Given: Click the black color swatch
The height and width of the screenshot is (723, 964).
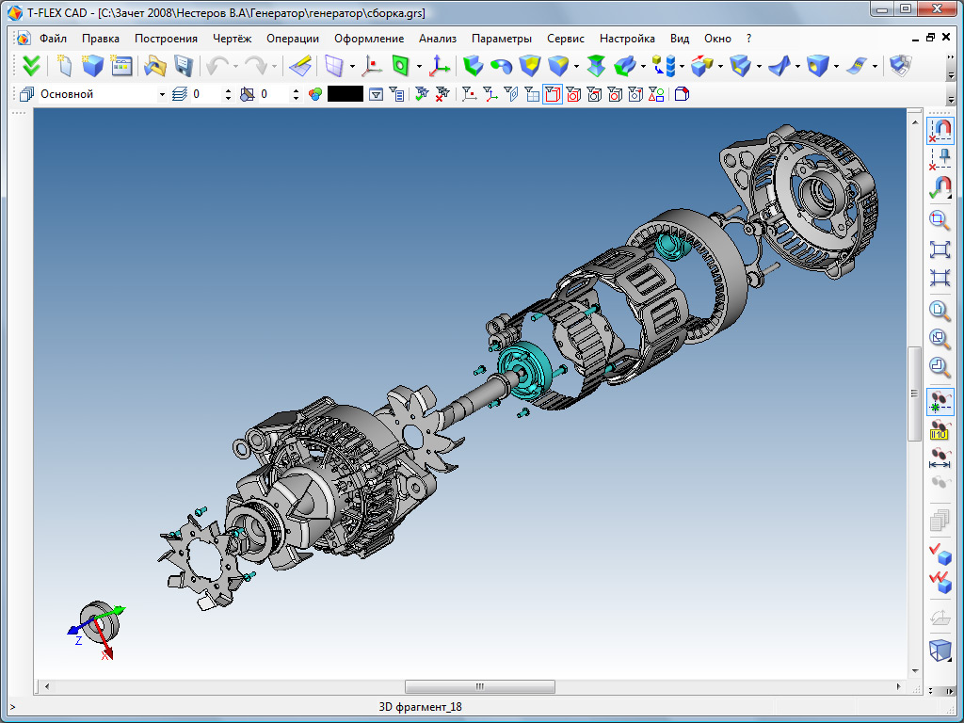Looking at the screenshot, I should pyautogui.click(x=345, y=94).
